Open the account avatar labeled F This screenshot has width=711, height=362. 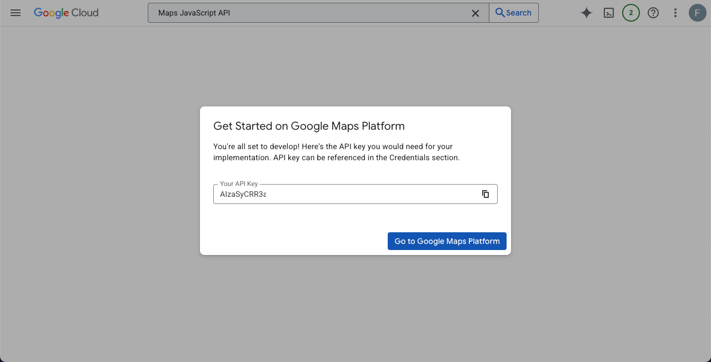click(698, 13)
